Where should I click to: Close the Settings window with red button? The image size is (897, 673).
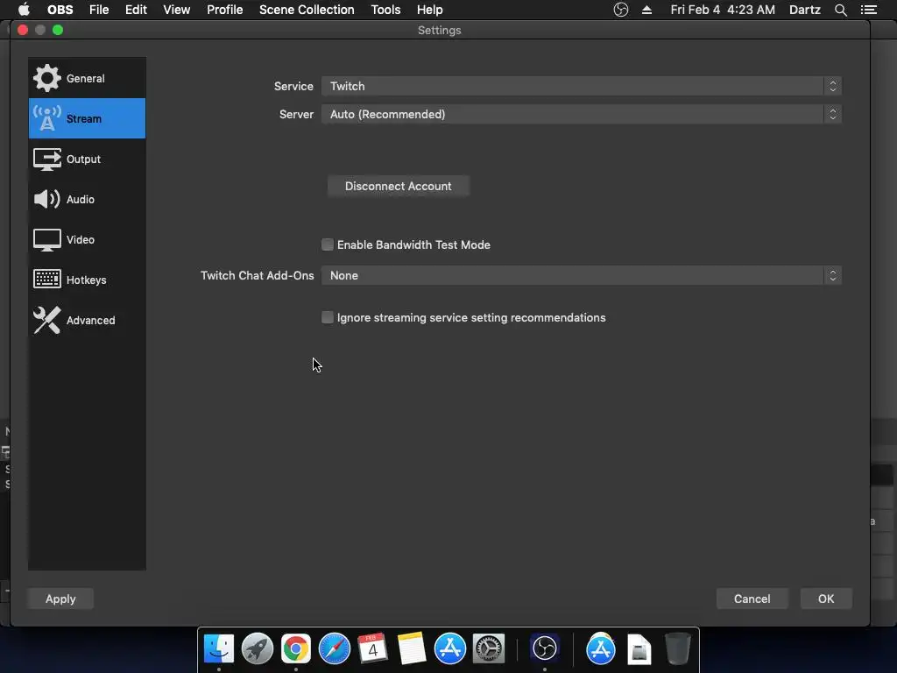point(23,30)
